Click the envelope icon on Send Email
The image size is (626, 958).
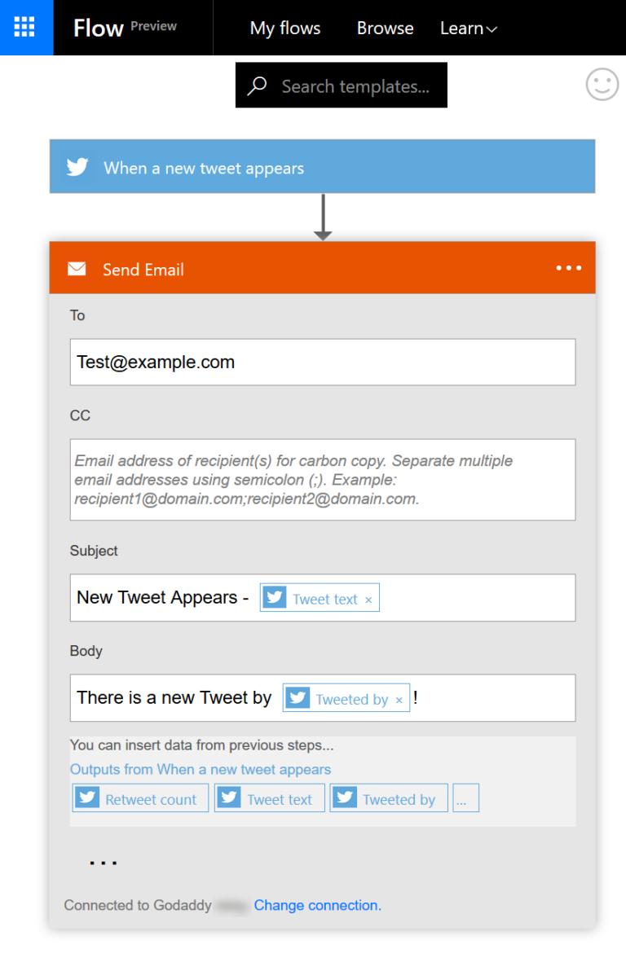pos(78,268)
